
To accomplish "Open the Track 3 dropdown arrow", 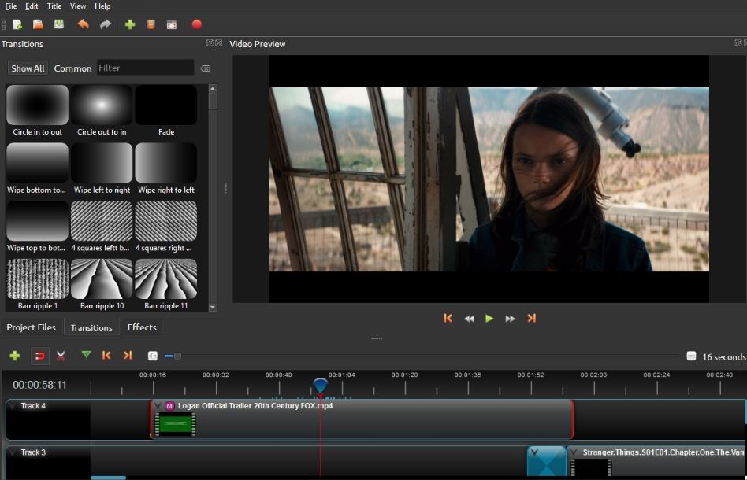I will (x=13, y=452).
